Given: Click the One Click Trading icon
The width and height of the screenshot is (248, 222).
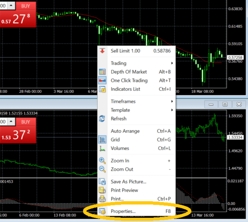Looking at the screenshot, I should tap(102, 80).
